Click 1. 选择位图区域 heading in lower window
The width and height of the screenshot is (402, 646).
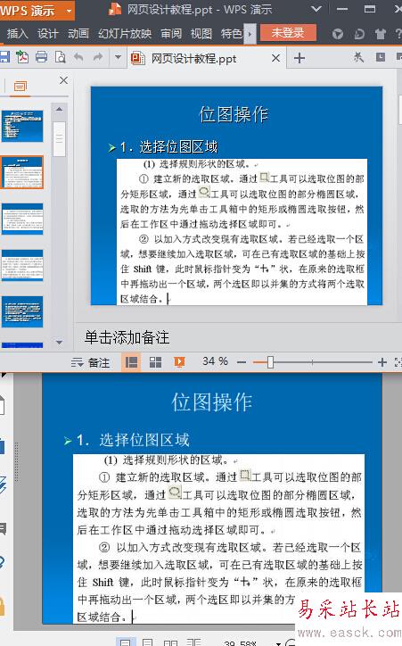pyautogui.click(x=133, y=440)
